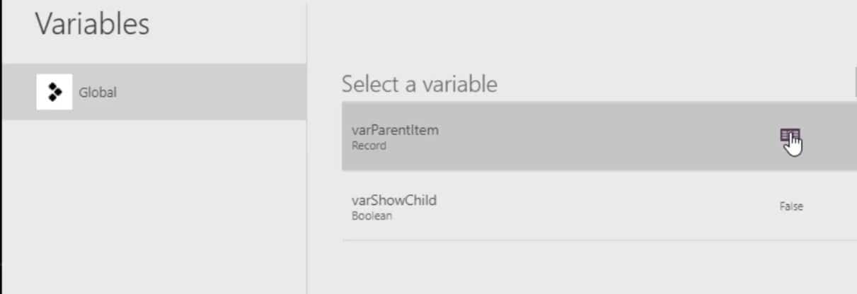The image size is (857, 294).
Task: Click blank list area below varShowChild
Action: pos(599,267)
